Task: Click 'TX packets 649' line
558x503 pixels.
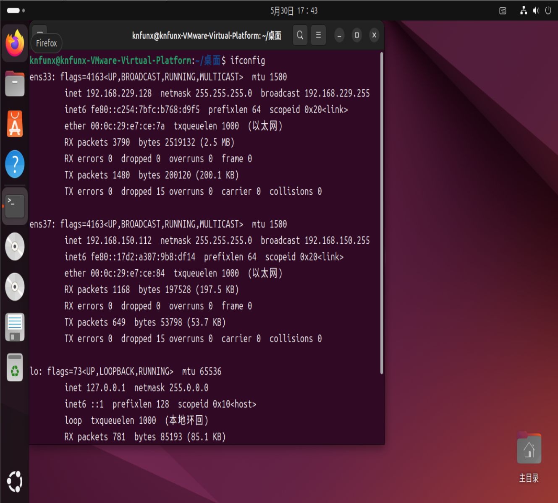Action: pyautogui.click(x=145, y=322)
